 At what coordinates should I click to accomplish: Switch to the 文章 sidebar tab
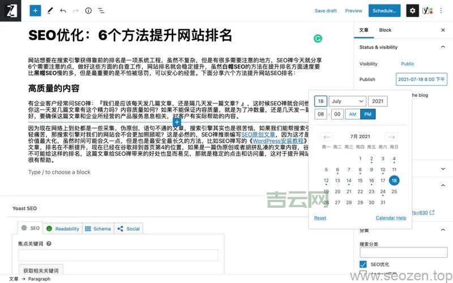pyautogui.click(x=364, y=30)
